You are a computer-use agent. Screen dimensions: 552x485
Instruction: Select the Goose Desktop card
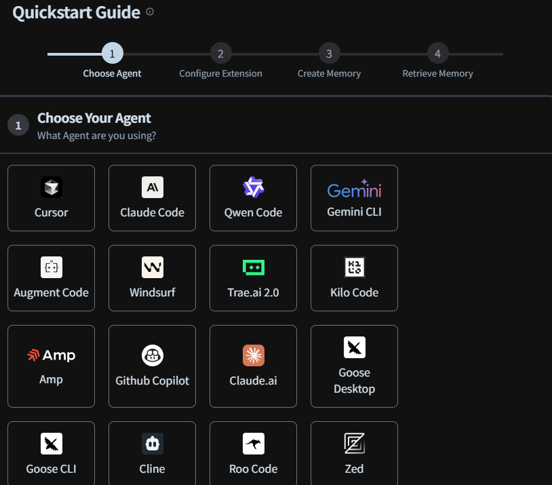(354, 366)
